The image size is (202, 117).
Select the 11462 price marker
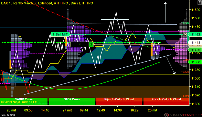tap(195, 34)
